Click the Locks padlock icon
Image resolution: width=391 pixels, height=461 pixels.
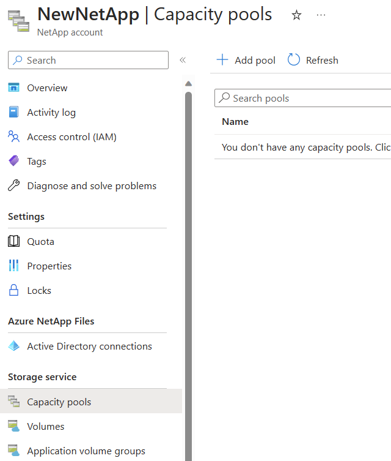(x=13, y=290)
